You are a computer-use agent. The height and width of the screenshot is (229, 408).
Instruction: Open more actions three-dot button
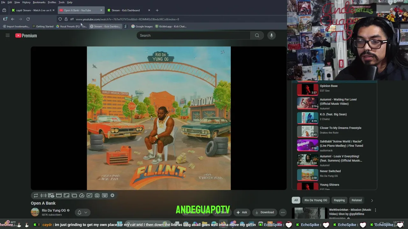283,212
